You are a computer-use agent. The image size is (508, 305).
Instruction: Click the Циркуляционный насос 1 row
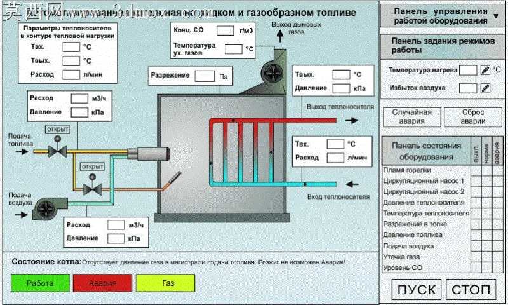pyautogui.click(x=442, y=181)
